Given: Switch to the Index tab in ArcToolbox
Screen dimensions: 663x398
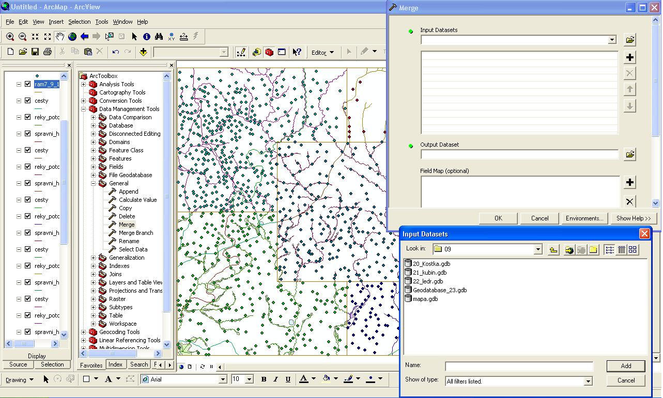Looking at the screenshot, I should click(x=116, y=364).
